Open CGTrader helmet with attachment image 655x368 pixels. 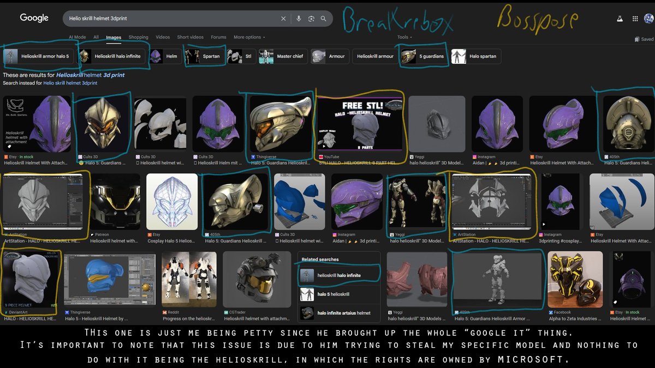257,279
